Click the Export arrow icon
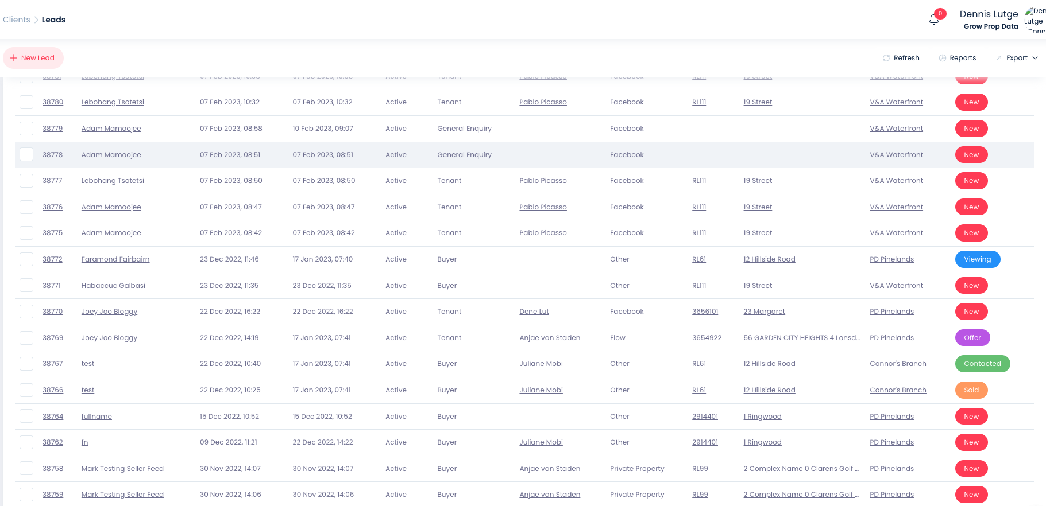Viewport: 1046px width, 506px height. pos(999,58)
